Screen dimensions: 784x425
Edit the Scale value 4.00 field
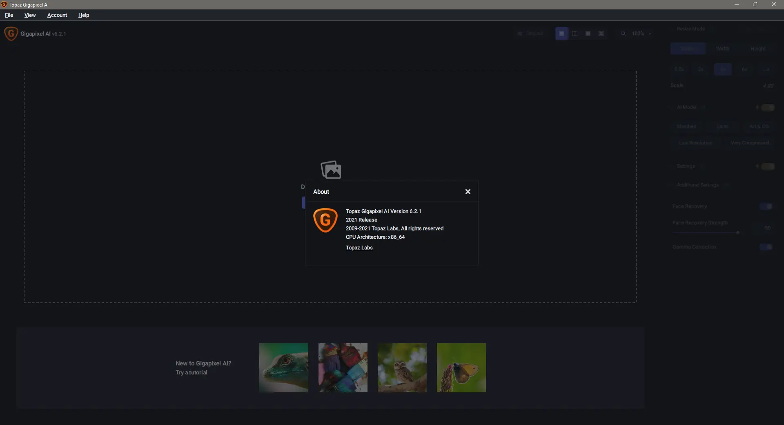(x=768, y=86)
